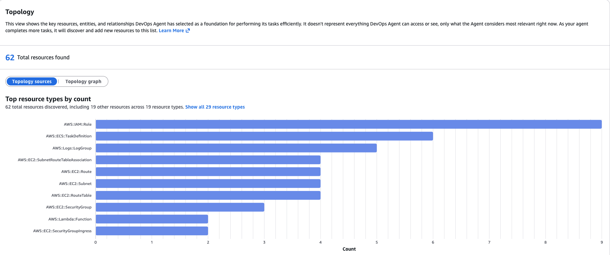Switch to Topology graph view
The image size is (610, 255).
tap(83, 81)
